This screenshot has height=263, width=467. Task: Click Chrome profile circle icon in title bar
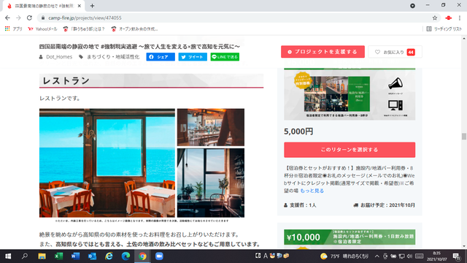(412, 6)
